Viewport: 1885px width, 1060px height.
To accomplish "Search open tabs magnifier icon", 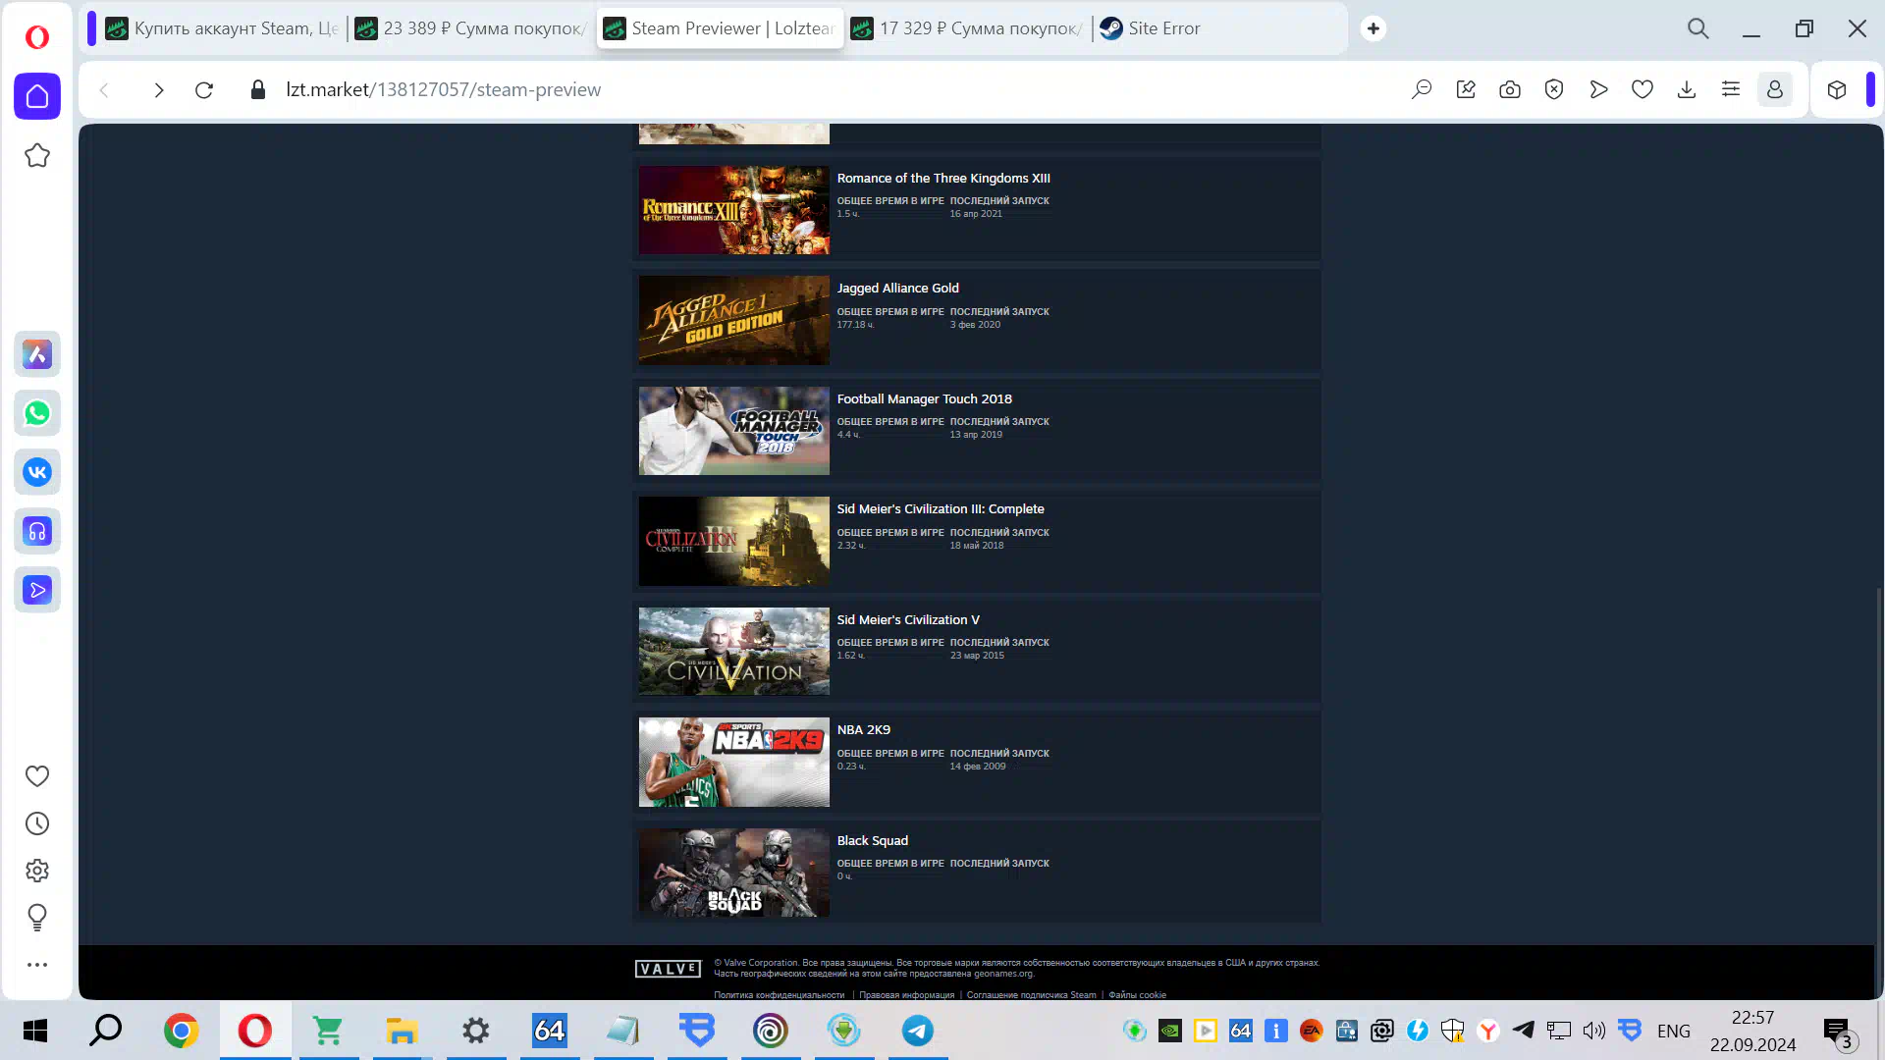I will click(x=1698, y=28).
